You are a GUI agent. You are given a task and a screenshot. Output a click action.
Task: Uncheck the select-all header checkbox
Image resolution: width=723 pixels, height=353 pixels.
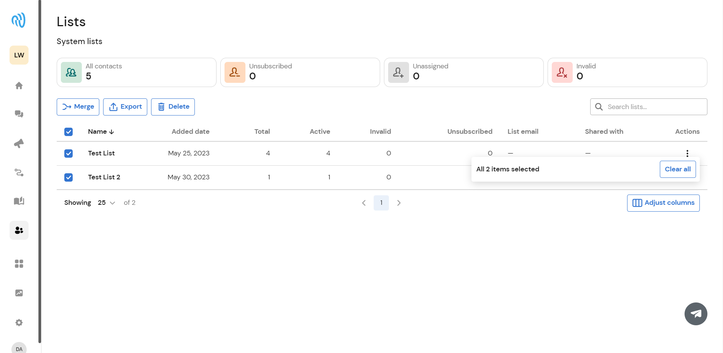point(68,132)
